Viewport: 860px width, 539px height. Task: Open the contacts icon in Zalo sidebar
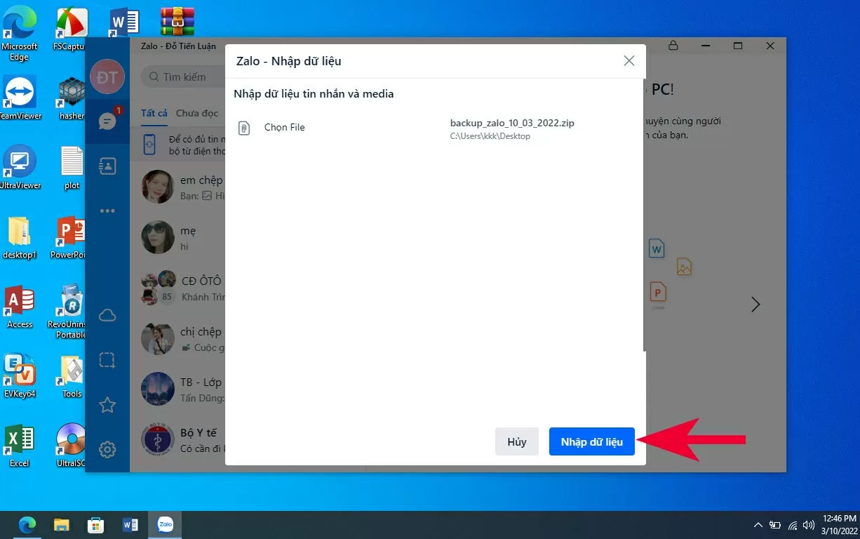pos(107,166)
